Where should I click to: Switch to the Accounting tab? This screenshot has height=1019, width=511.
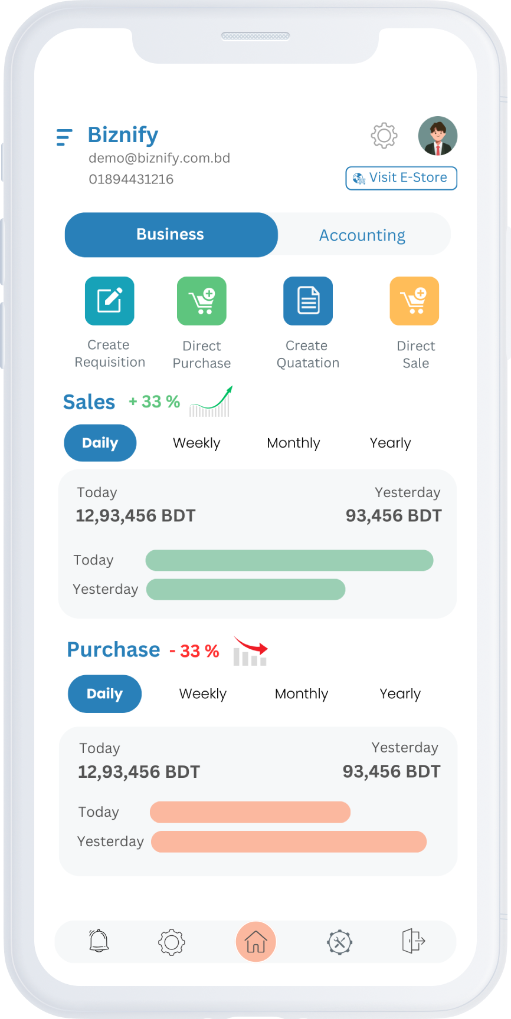(362, 235)
